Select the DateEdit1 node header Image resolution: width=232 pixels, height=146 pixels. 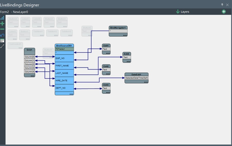pos(137,75)
